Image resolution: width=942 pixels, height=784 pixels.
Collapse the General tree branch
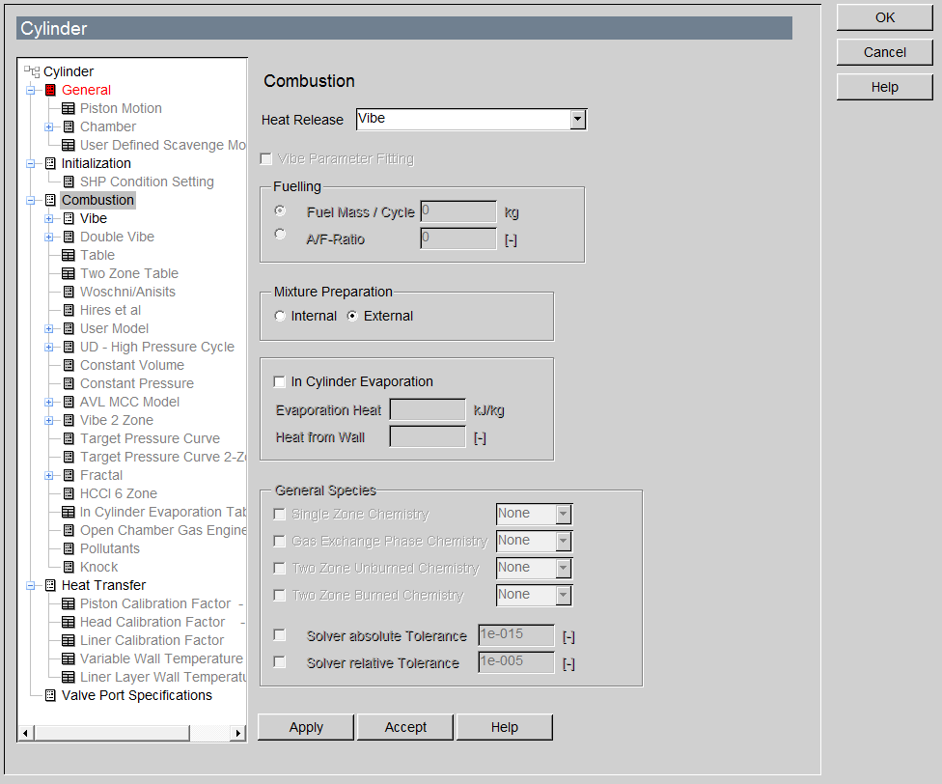(x=31, y=90)
